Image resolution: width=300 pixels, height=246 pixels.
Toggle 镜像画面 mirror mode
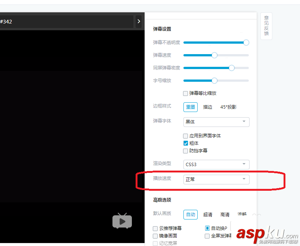pyautogui.click(x=155, y=236)
